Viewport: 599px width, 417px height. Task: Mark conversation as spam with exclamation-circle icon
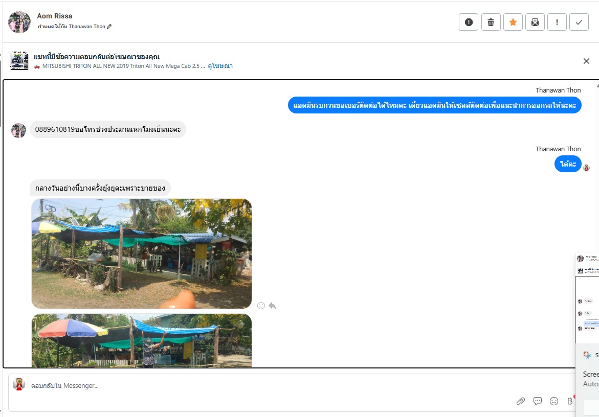coord(469,22)
